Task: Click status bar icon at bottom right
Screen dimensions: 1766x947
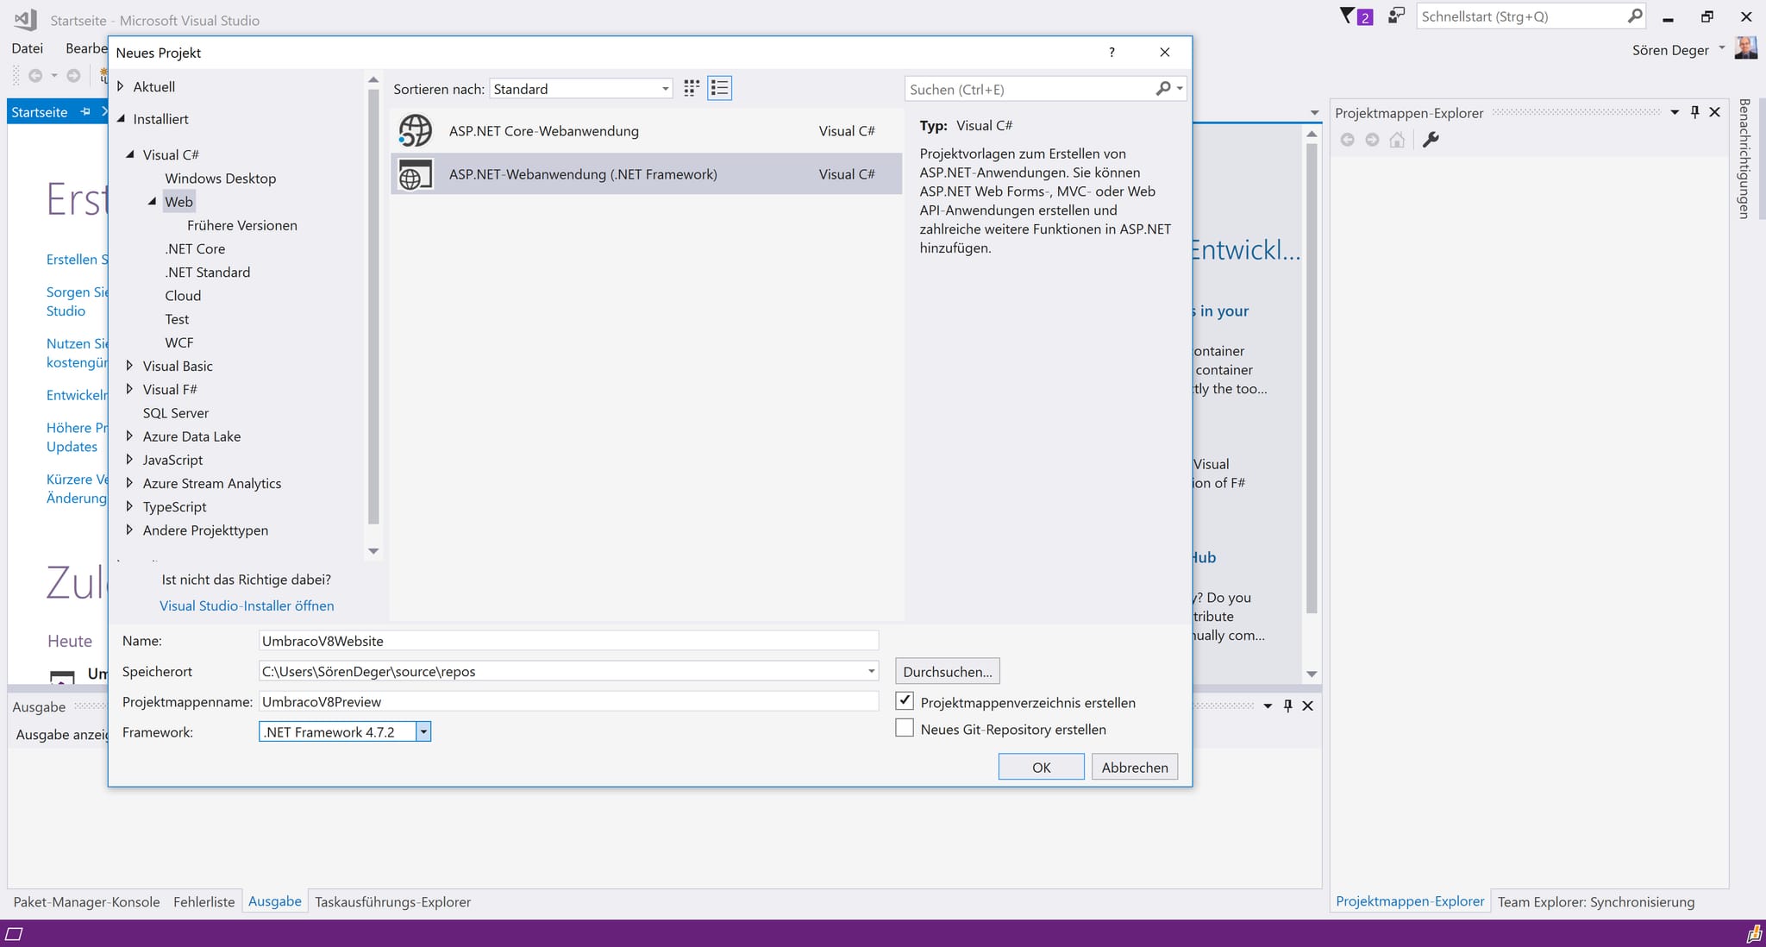Action: [1754, 934]
